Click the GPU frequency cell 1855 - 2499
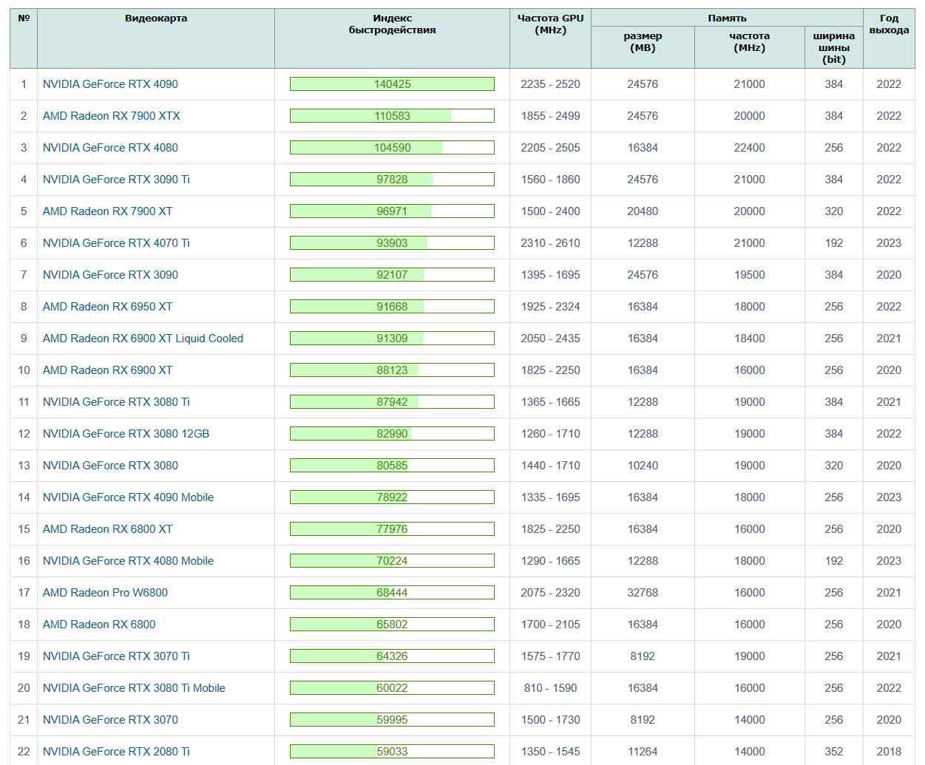The height and width of the screenshot is (765, 925). tap(550, 116)
